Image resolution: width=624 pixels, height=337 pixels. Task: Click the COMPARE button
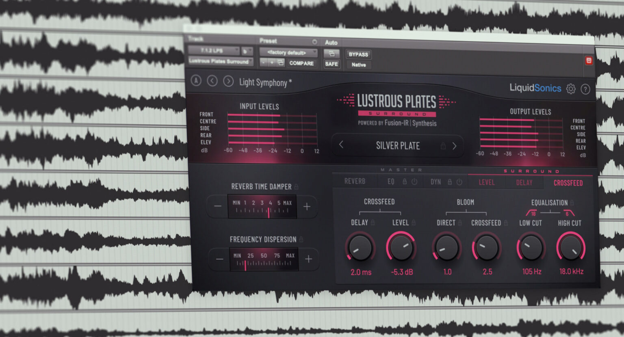pyautogui.click(x=301, y=63)
